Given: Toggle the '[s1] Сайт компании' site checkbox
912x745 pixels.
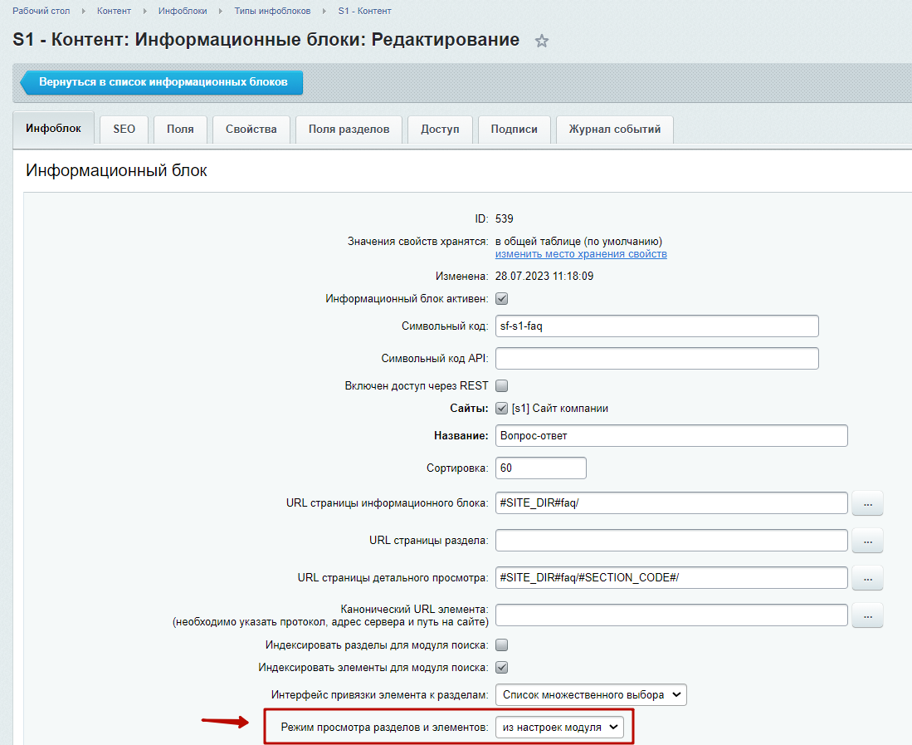Looking at the screenshot, I should coord(501,408).
